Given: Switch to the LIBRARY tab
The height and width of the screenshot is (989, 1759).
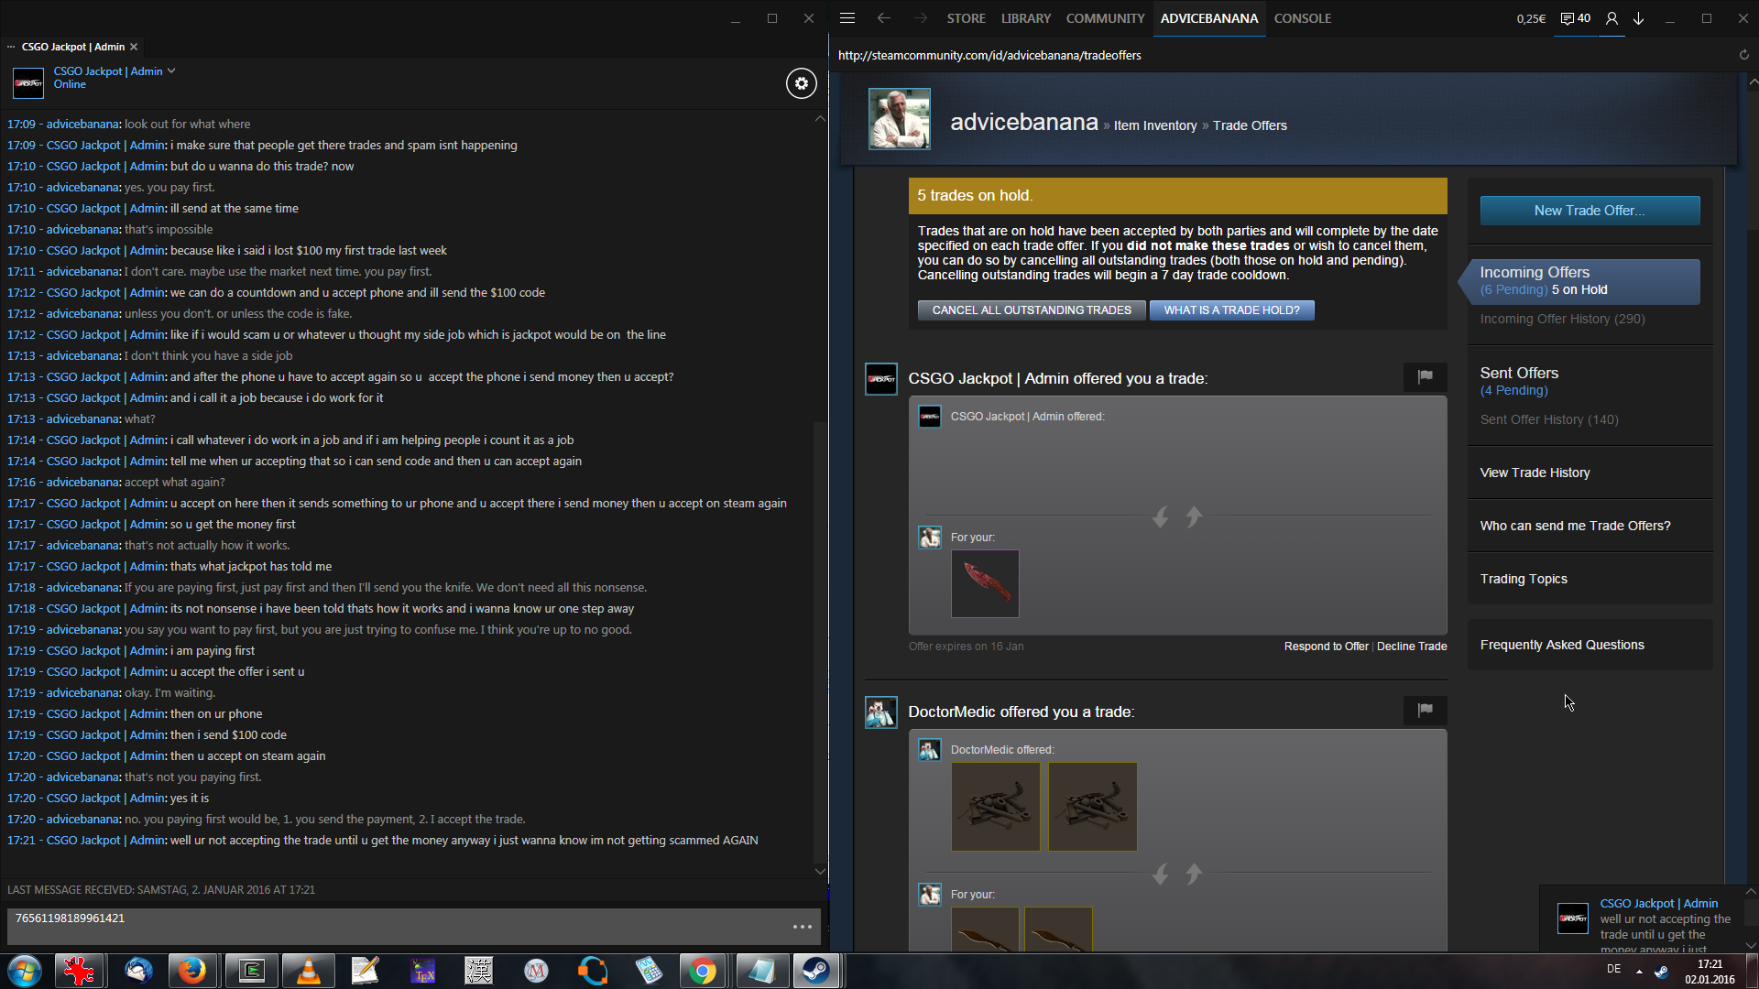Looking at the screenshot, I should pyautogui.click(x=1025, y=18).
